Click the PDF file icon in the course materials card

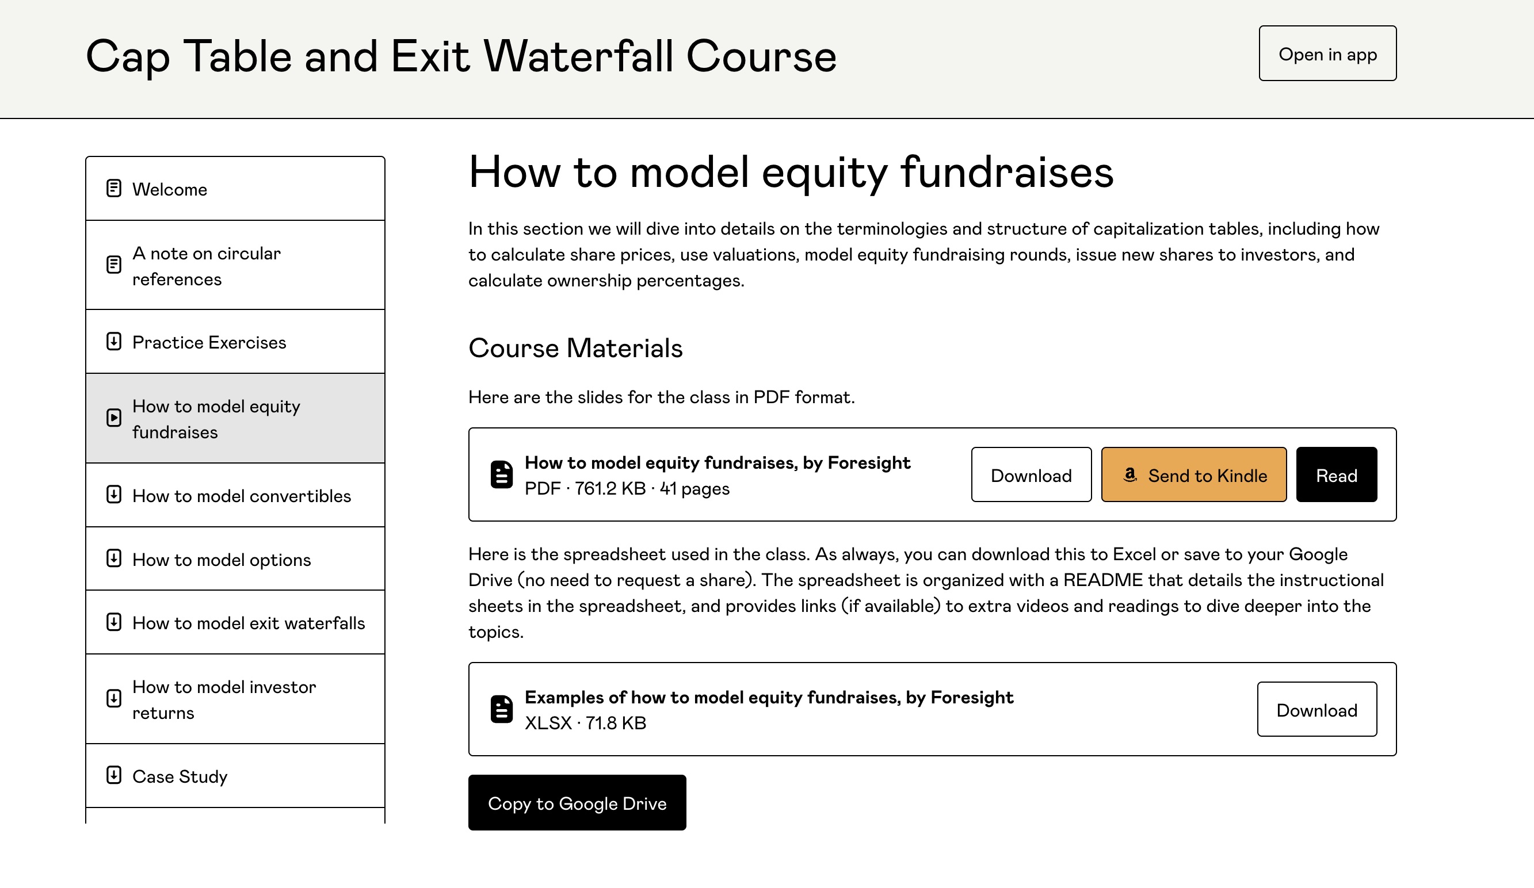click(502, 473)
